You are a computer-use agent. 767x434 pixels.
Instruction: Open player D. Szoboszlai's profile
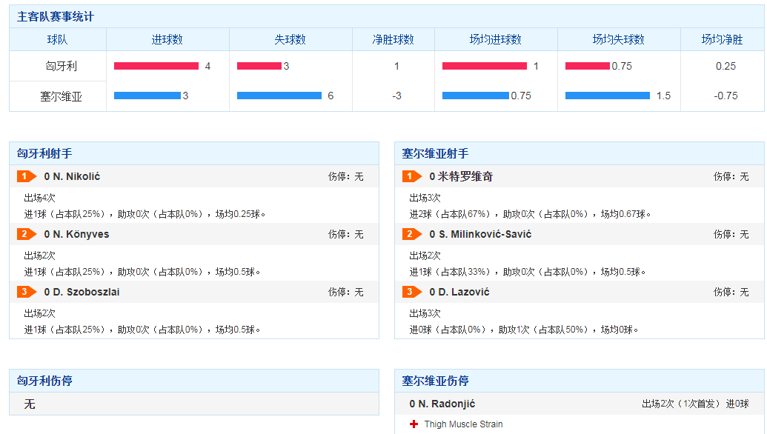click(84, 292)
